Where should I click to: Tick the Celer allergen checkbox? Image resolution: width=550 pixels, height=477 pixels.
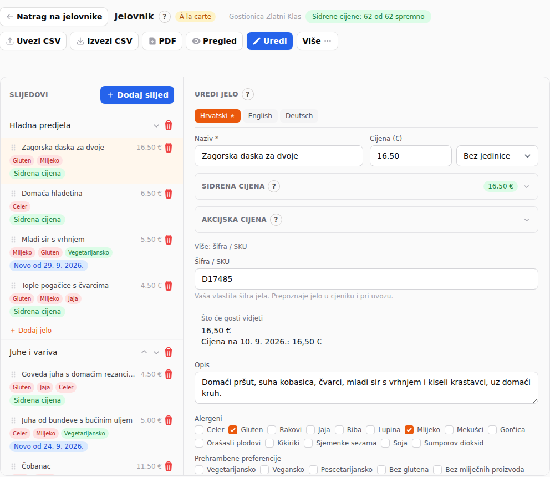click(x=199, y=430)
